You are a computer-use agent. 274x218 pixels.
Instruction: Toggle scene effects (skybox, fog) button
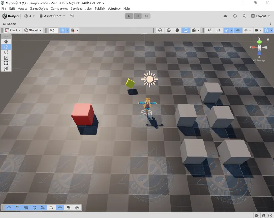[x=227, y=30]
